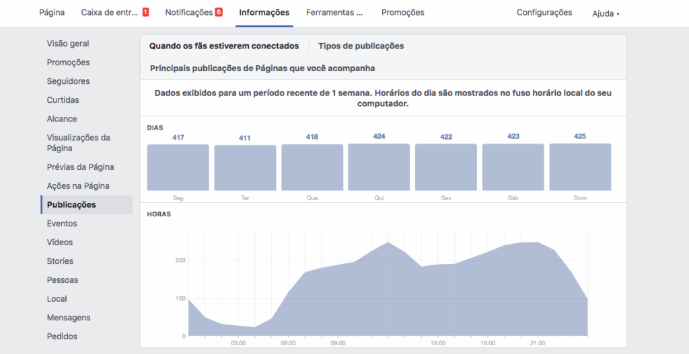Click the Dom day bar showing 425
This screenshot has width=689, height=354.
coord(580,167)
